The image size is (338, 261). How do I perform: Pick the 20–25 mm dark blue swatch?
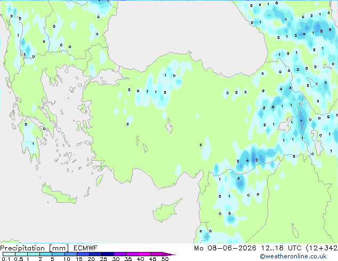point(95,254)
